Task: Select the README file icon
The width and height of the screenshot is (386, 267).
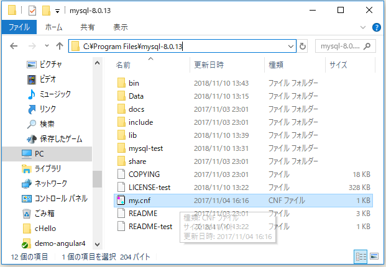Action: [121, 213]
